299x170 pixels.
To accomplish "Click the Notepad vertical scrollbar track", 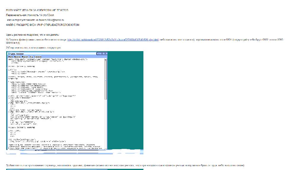I will click(x=106, y=119).
